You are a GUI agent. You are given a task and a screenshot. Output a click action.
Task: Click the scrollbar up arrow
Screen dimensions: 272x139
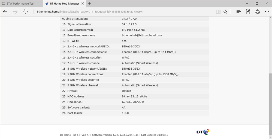[x=270, y=18]
